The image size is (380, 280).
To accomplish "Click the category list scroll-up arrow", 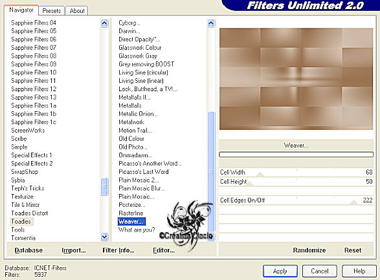I will (104, 23).
